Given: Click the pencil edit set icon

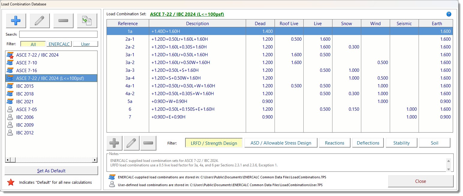Looking at the screenshot, I should click(x=40, y=21).
